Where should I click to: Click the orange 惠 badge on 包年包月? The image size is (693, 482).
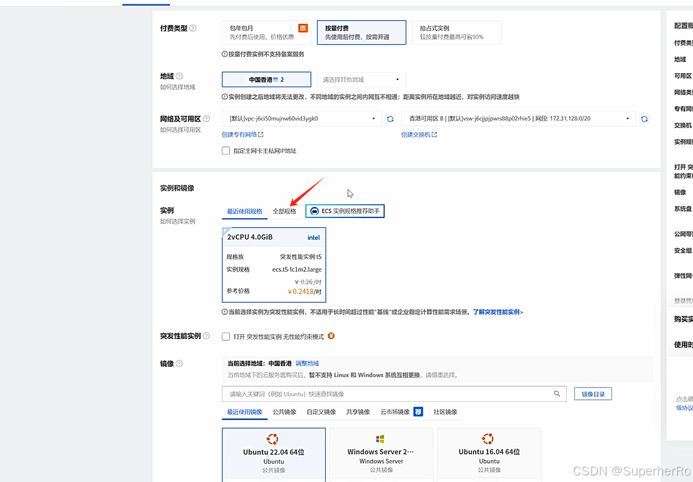tap(303, 28)
